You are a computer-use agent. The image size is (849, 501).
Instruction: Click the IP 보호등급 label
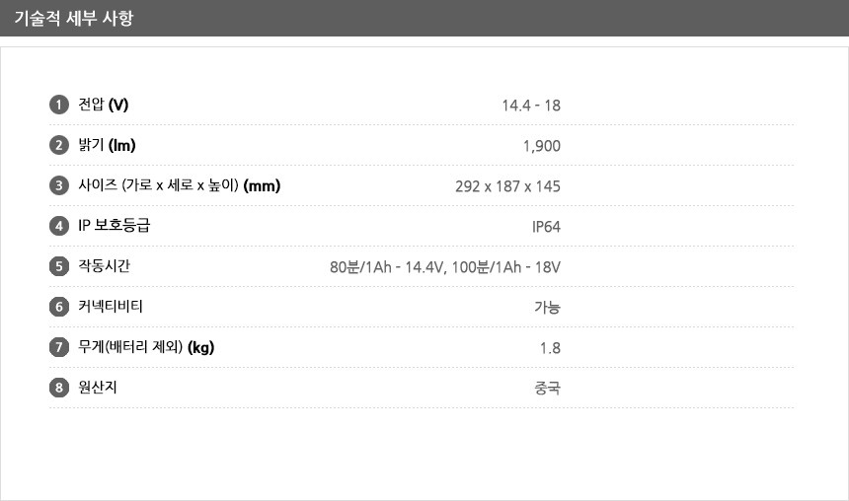coord(115,226)
